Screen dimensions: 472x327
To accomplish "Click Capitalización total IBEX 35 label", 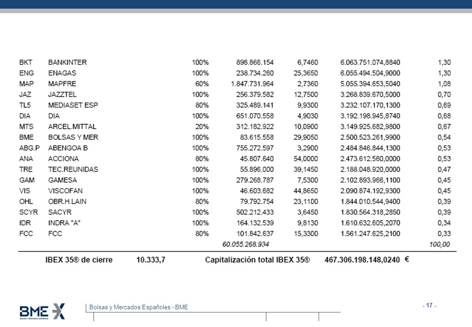I will (x=257, y=260).
